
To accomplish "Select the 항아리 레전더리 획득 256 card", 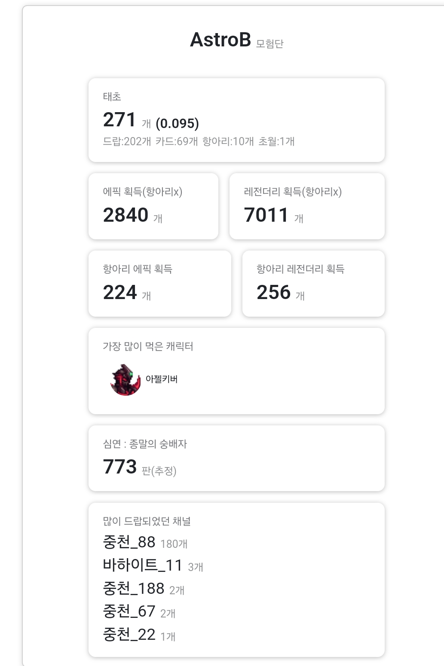I will 313,284.
